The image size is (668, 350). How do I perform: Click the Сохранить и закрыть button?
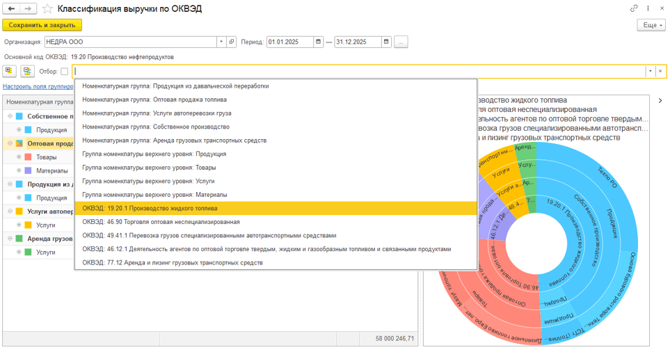(42, 25)
